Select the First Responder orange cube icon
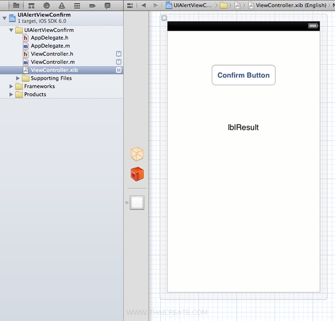The width and height of the screenshot is (335, 321). (x=137, y=174)
